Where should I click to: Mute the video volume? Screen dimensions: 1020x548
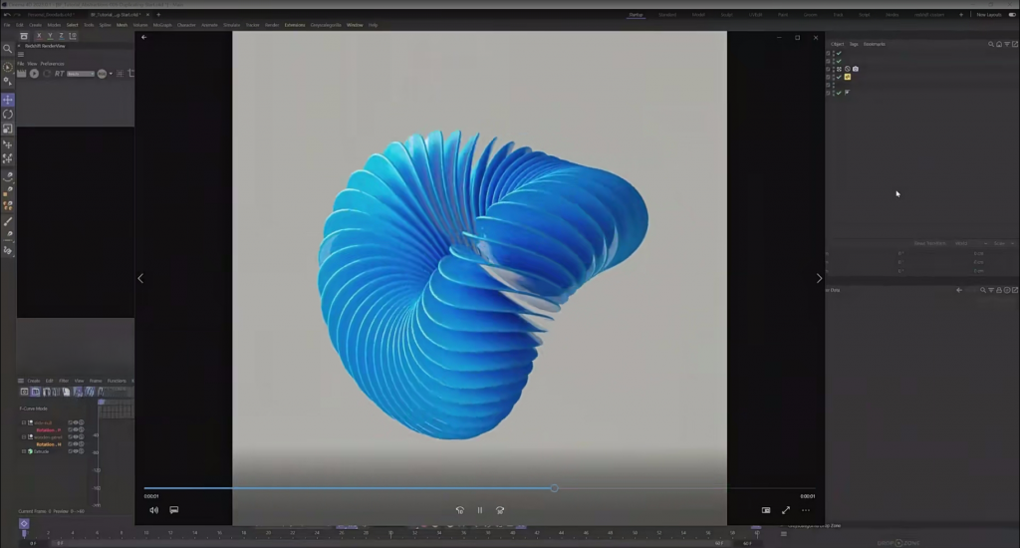(x=154, y=510)
